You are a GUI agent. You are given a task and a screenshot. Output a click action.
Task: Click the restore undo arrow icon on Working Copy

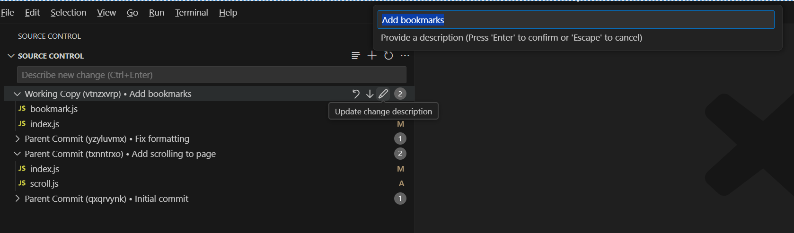(x=356, y=94)
